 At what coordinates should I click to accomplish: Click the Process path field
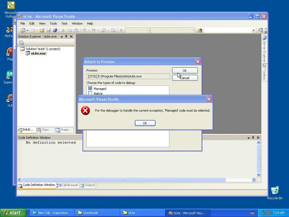click(x=128, y=76)
